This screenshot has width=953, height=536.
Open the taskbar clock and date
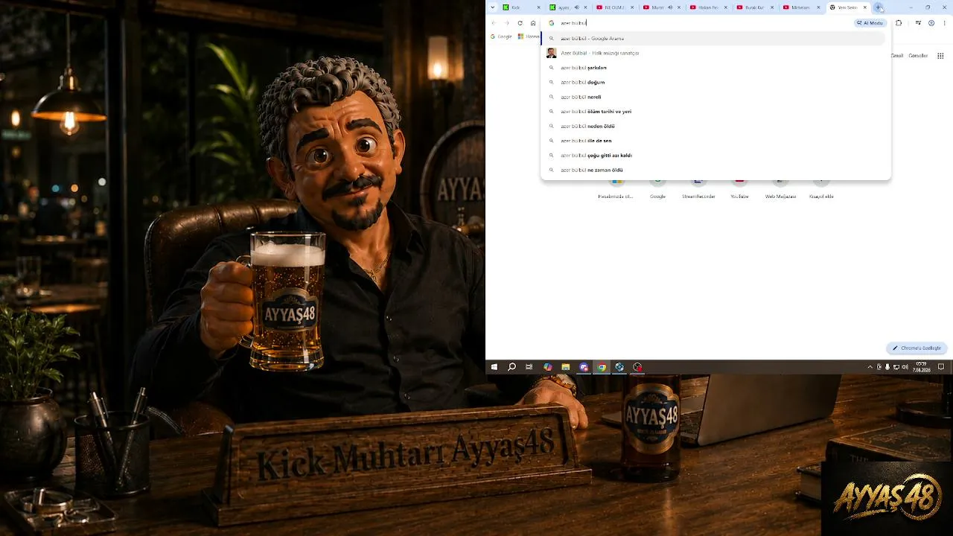(922, 367)
